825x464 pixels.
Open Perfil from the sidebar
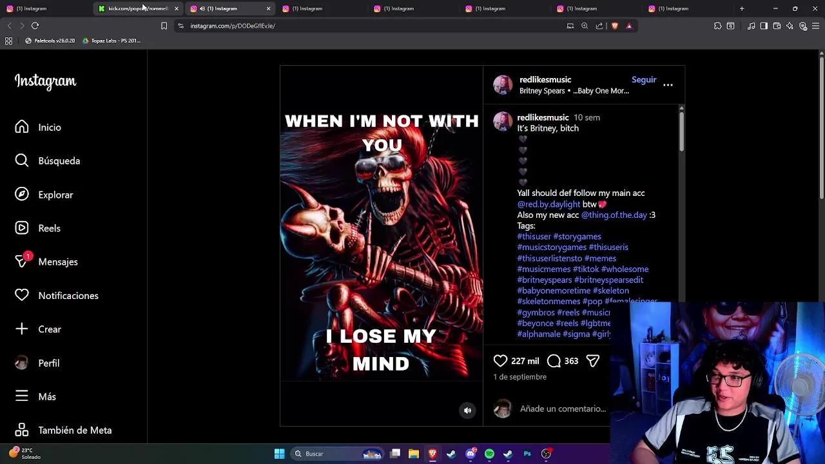pyautogui.click(x=37, y=363)
